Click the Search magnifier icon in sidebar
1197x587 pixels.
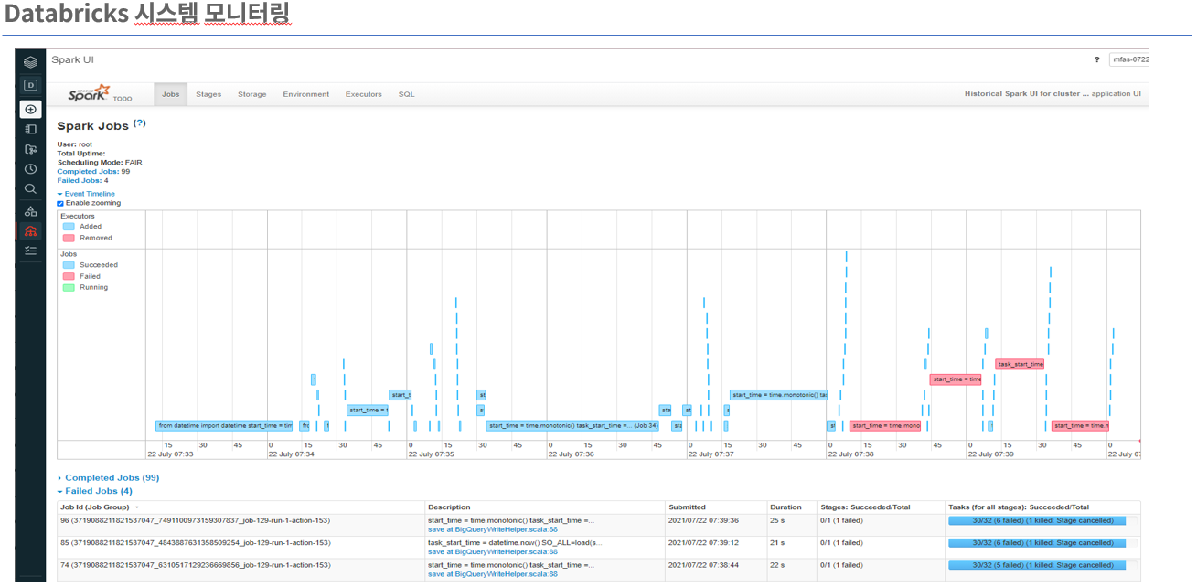pyautogui.click(x=30, y=189)
